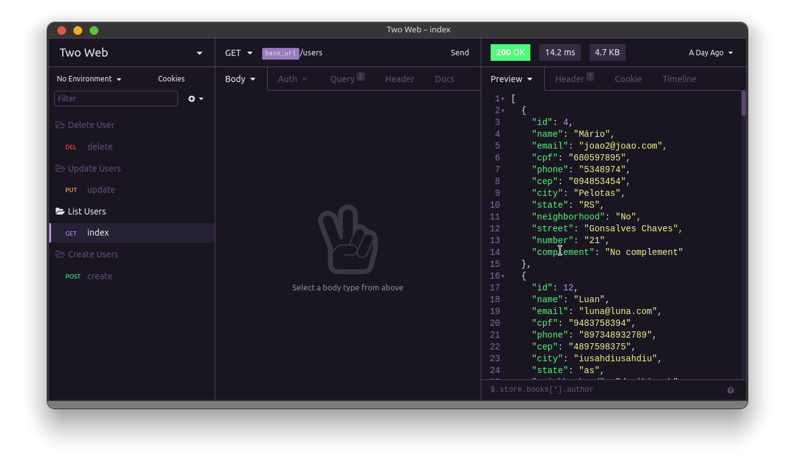Open the No Environment dropdown

pyautogui.click(x=89, y=79)
